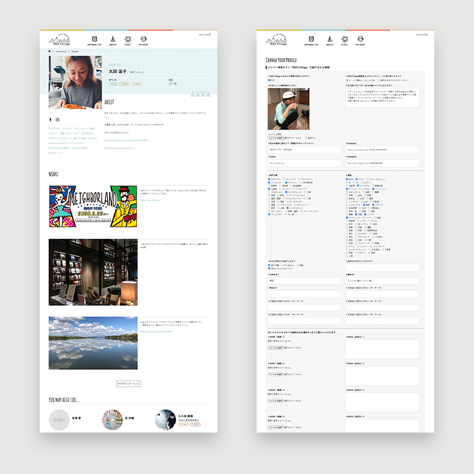Click the 'MEMBER LISTへもどる' button
Viewport: 474px width, 474px height.
[x=129, y=384]
